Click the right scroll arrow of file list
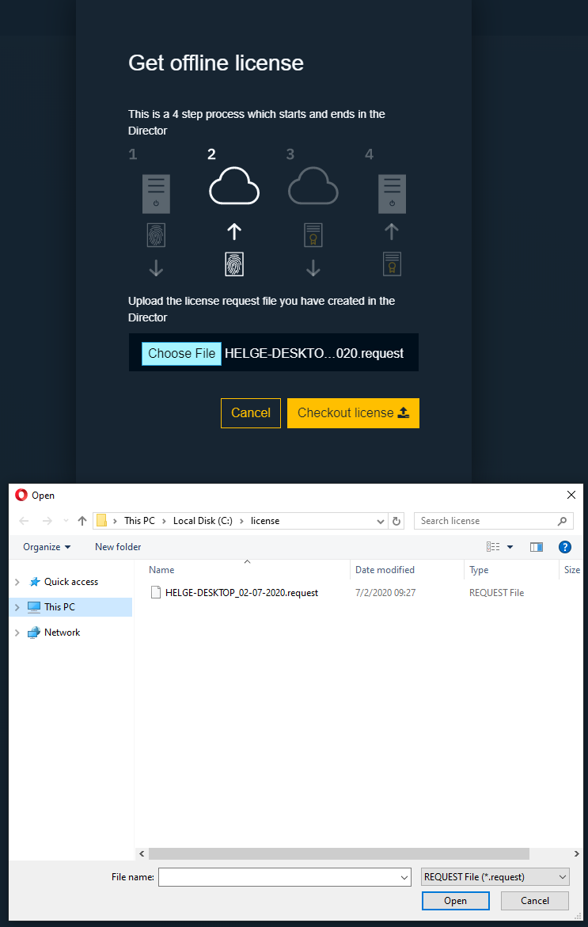 [577, 853]
